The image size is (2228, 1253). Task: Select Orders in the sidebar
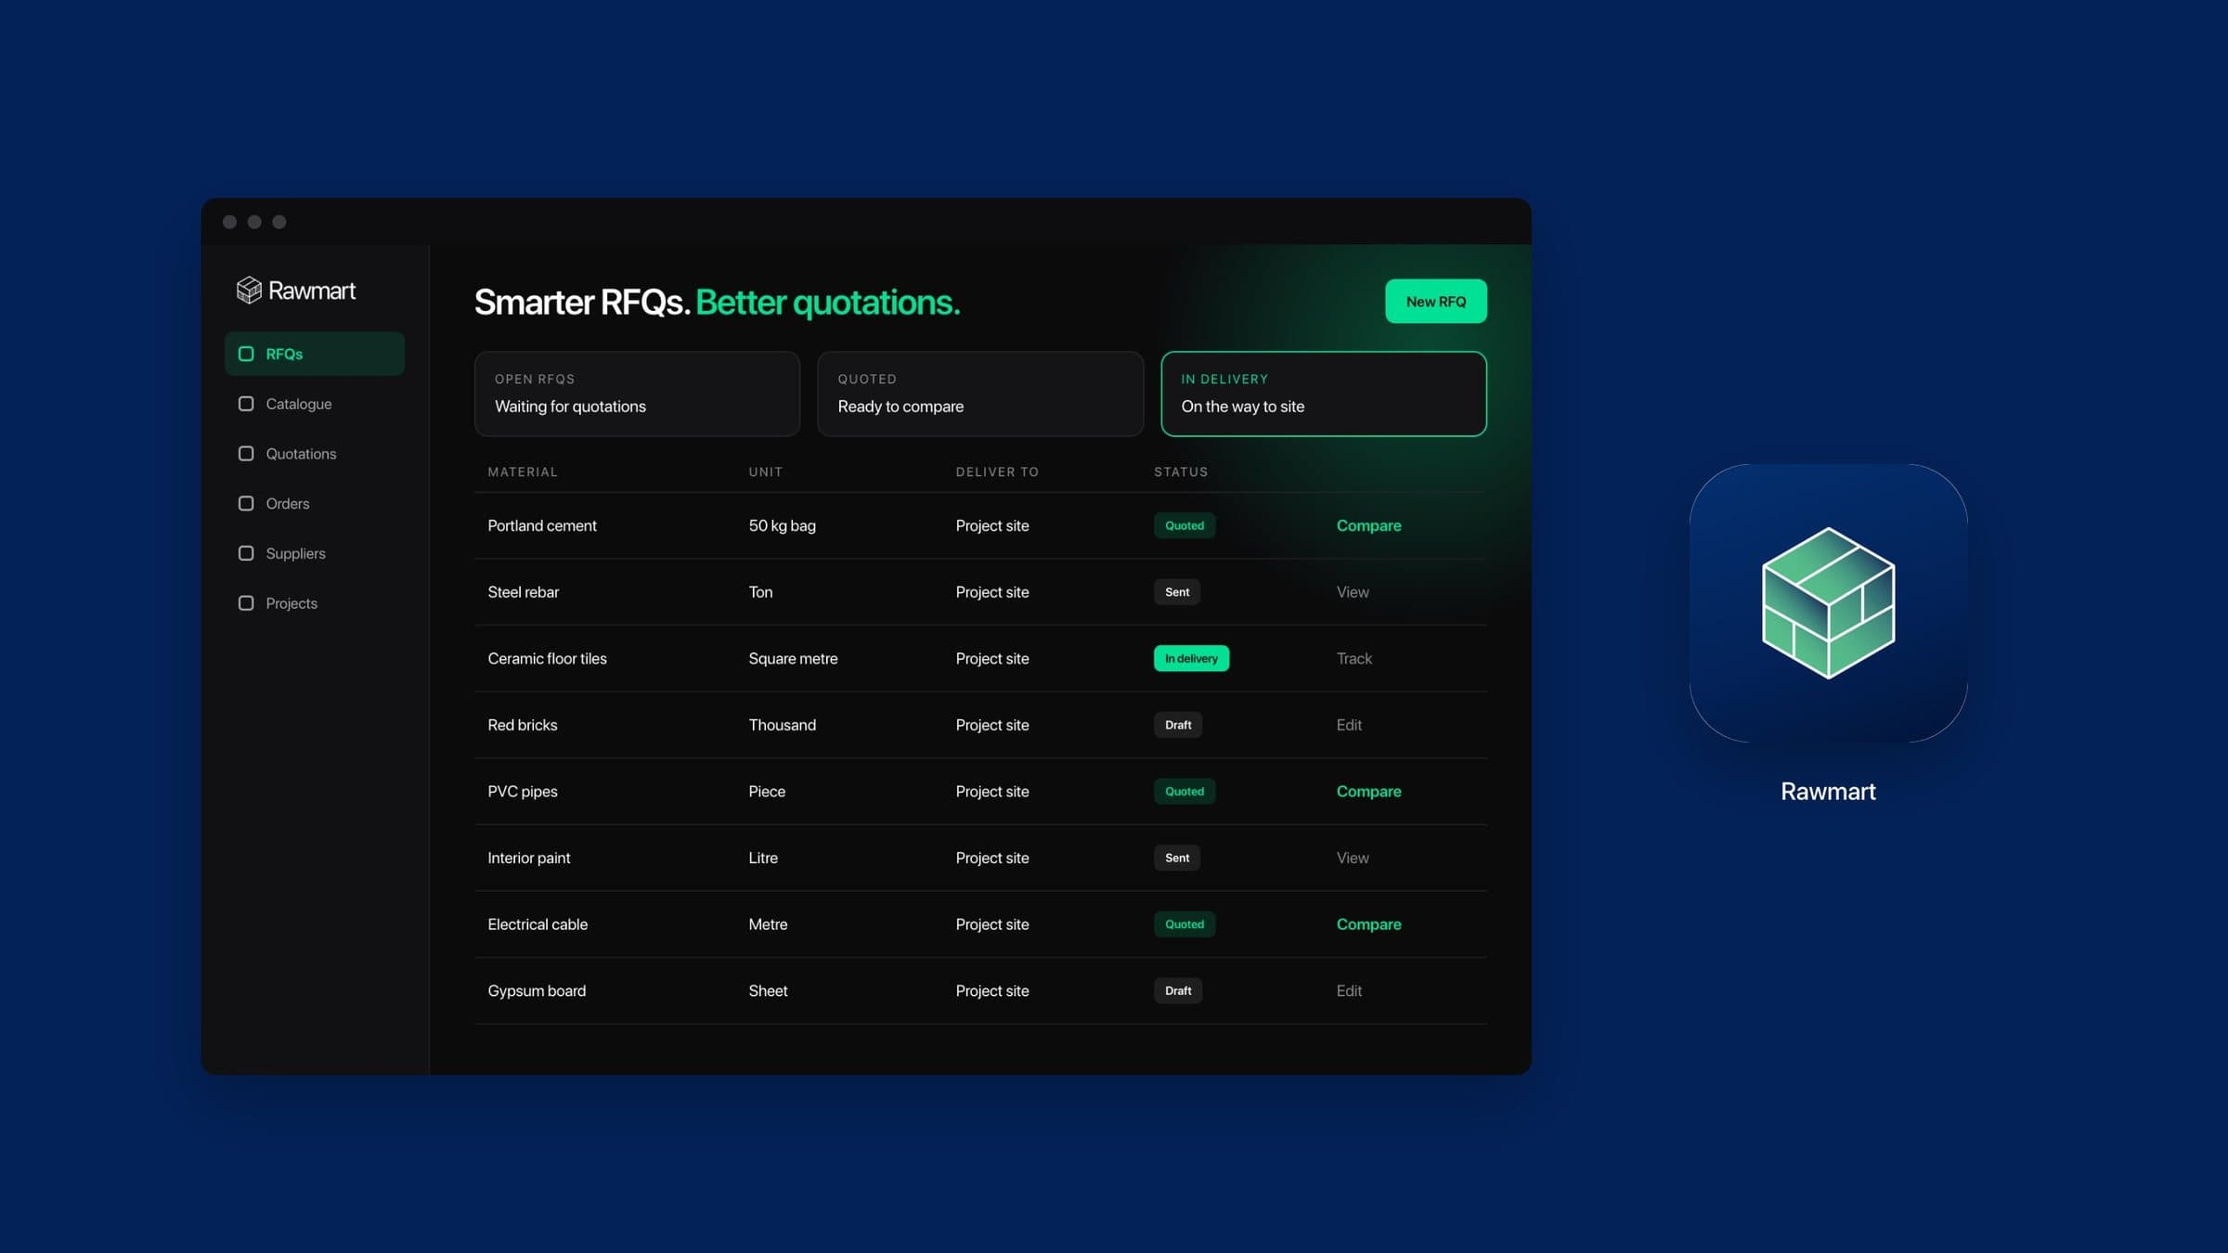(x=288, y=503)
